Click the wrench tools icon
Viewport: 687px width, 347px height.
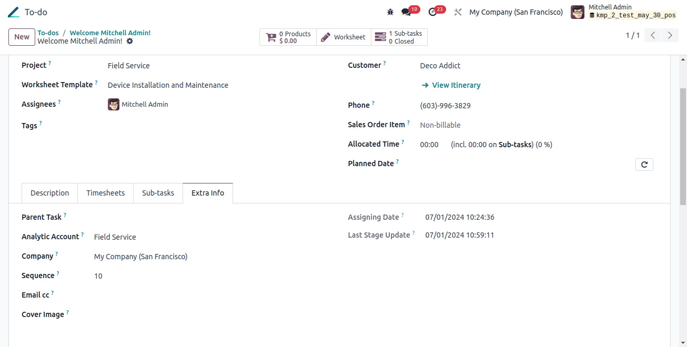coord(458,12)
